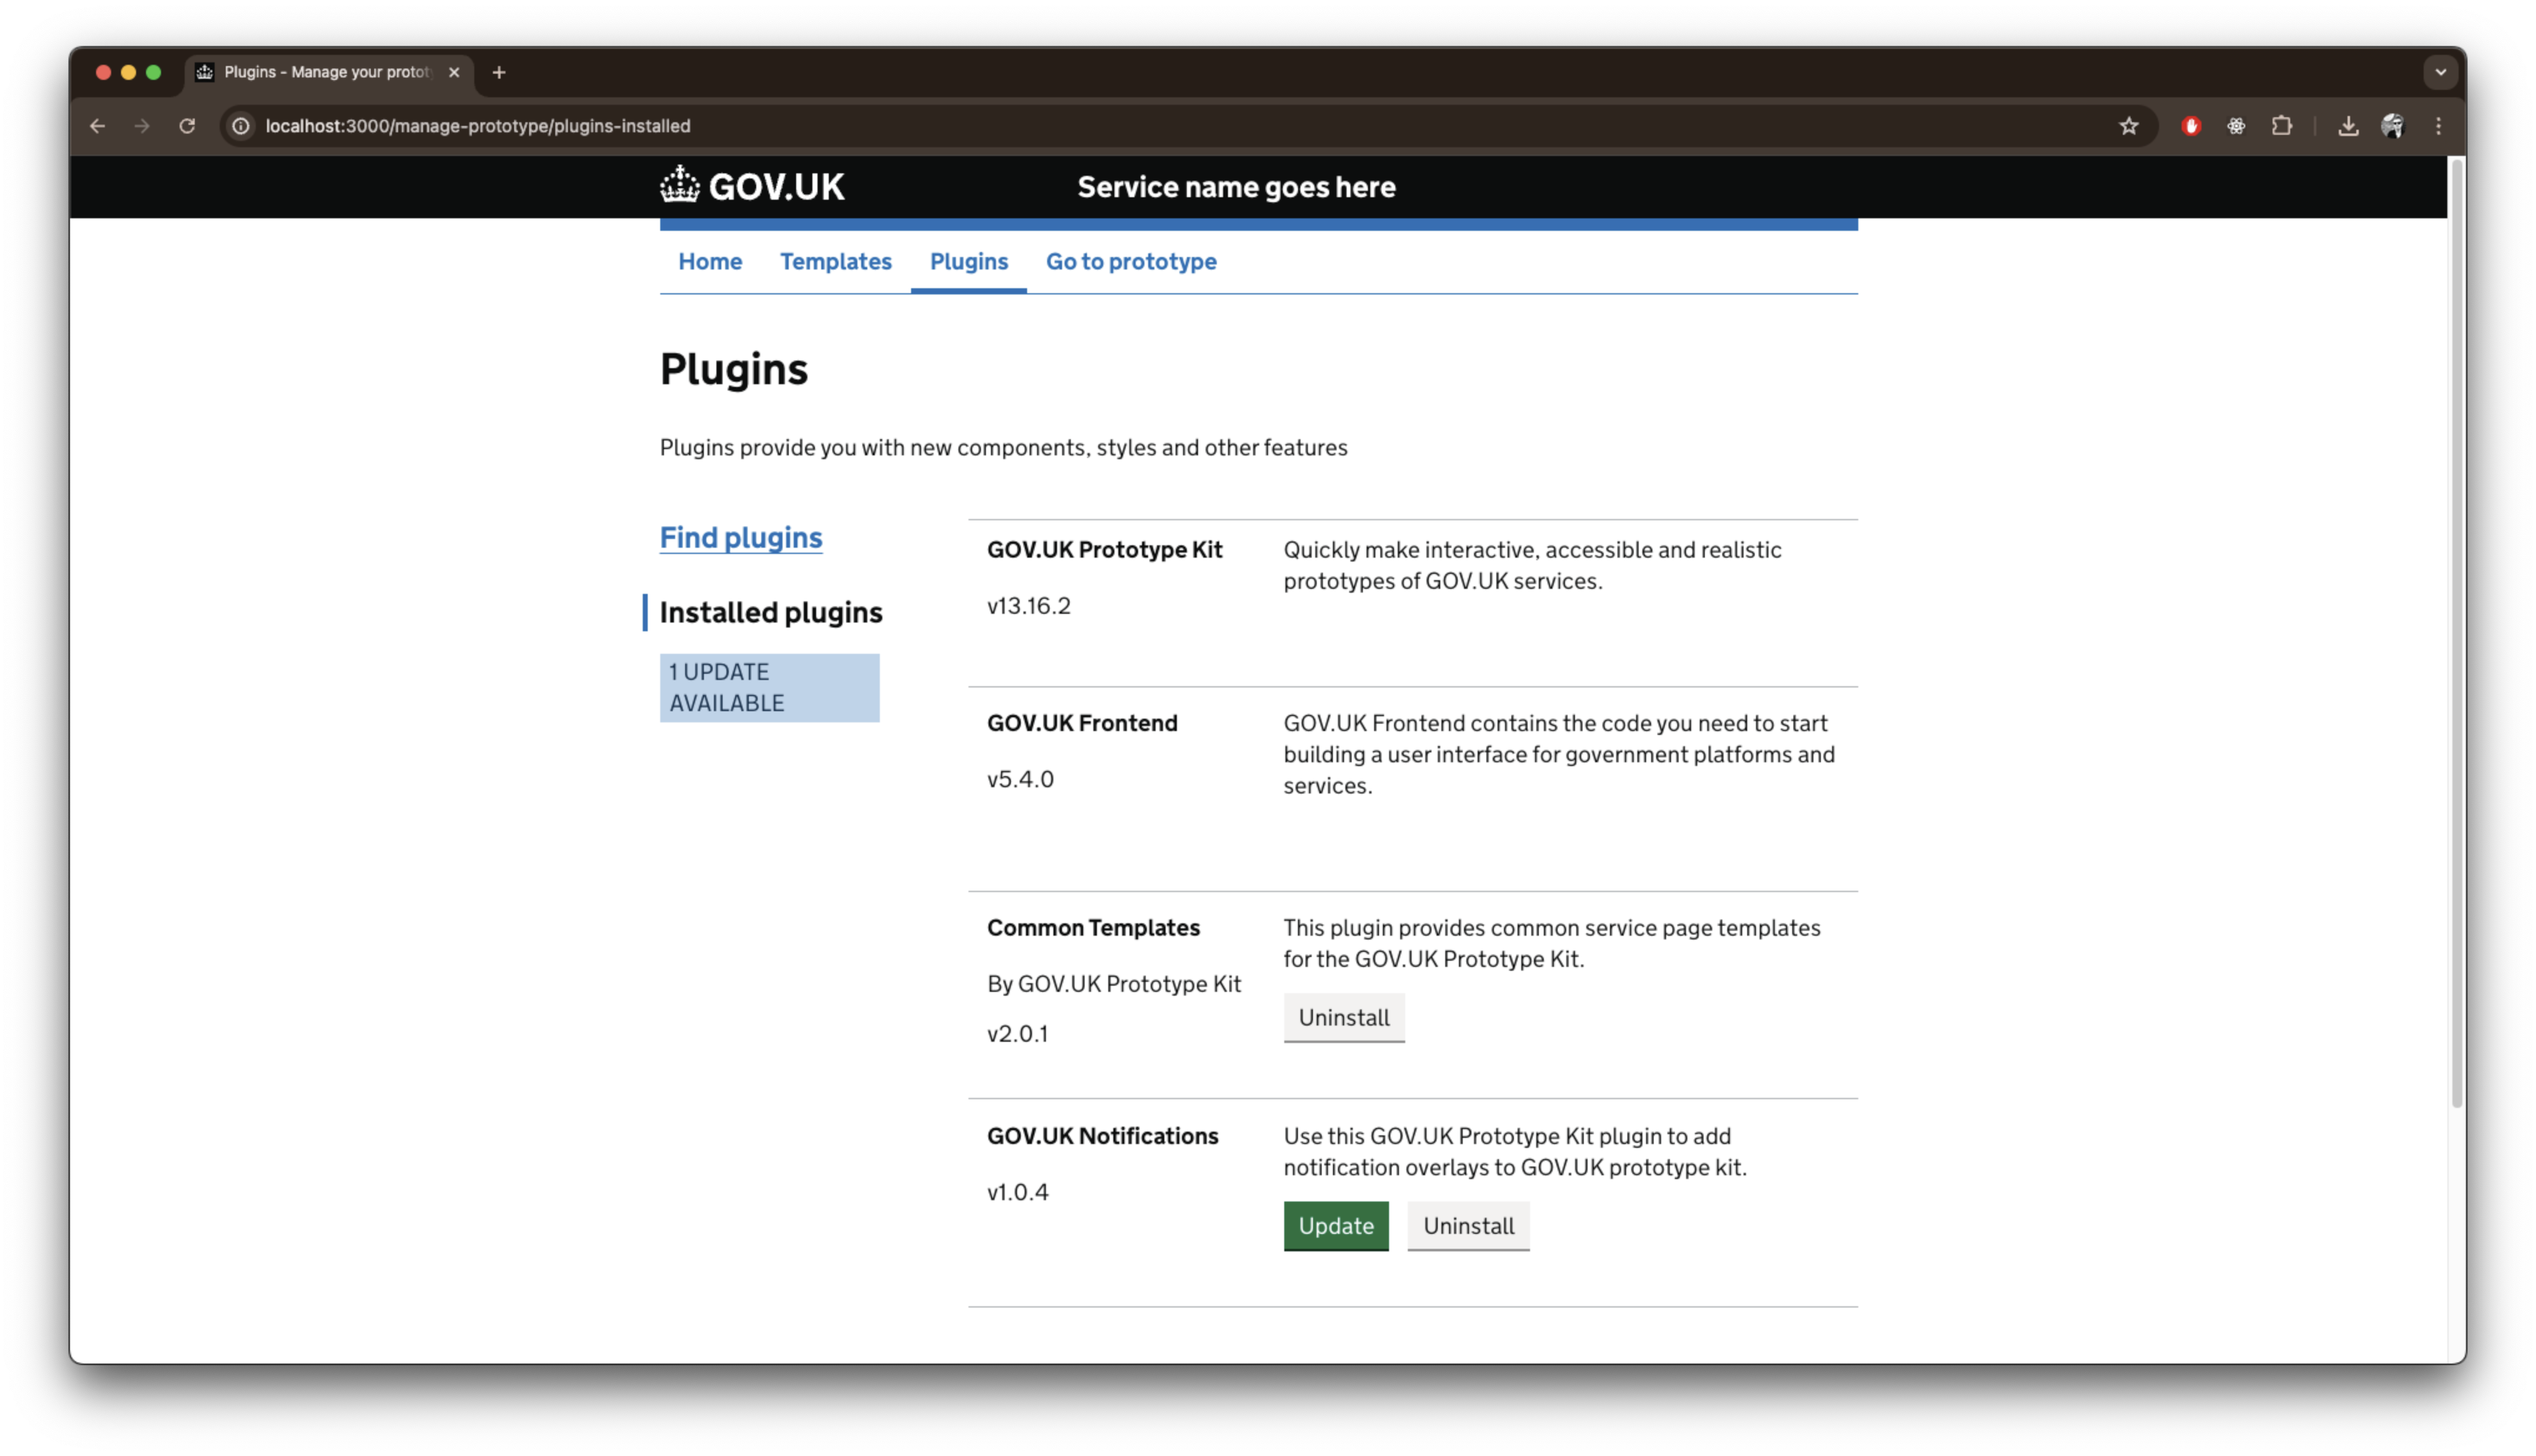The height and width of the screenshot is (1456, 2536).
Task: Reload the page with refresh icon
Action: 187,126
